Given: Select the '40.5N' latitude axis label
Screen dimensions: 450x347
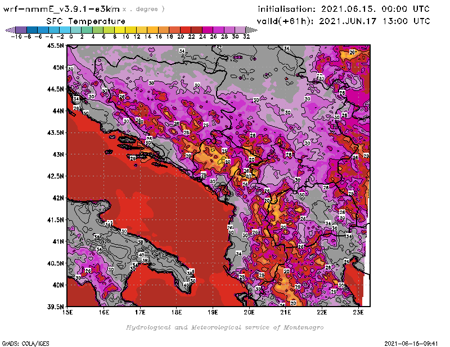Looking at the screenshot, I should [x=55, y=263].
